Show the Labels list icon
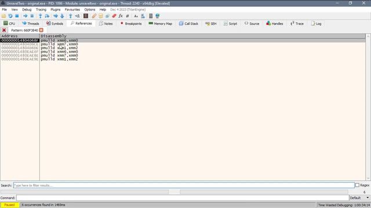This screenshot has width=371, height=208. [107, 16]
